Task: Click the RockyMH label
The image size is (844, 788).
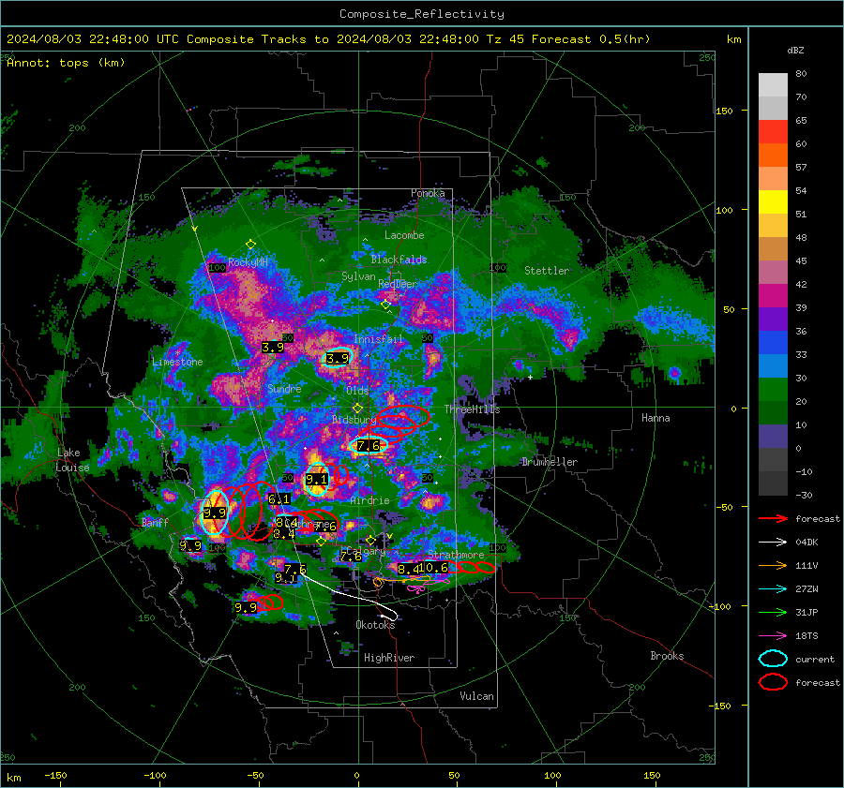Action: coord(248,262)
